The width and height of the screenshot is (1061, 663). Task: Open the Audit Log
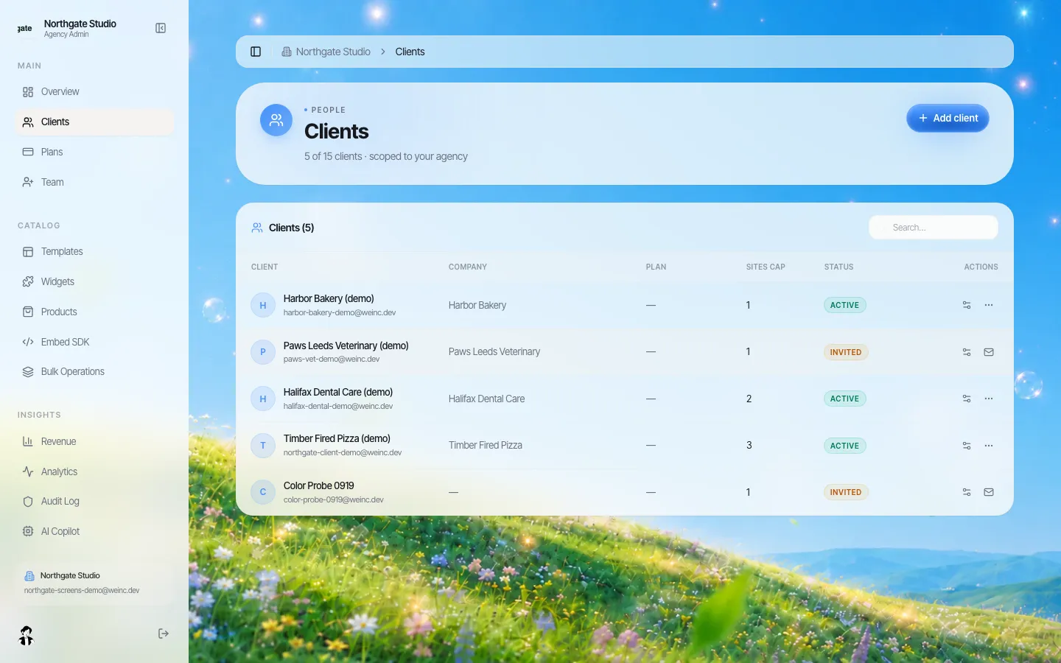94,502
